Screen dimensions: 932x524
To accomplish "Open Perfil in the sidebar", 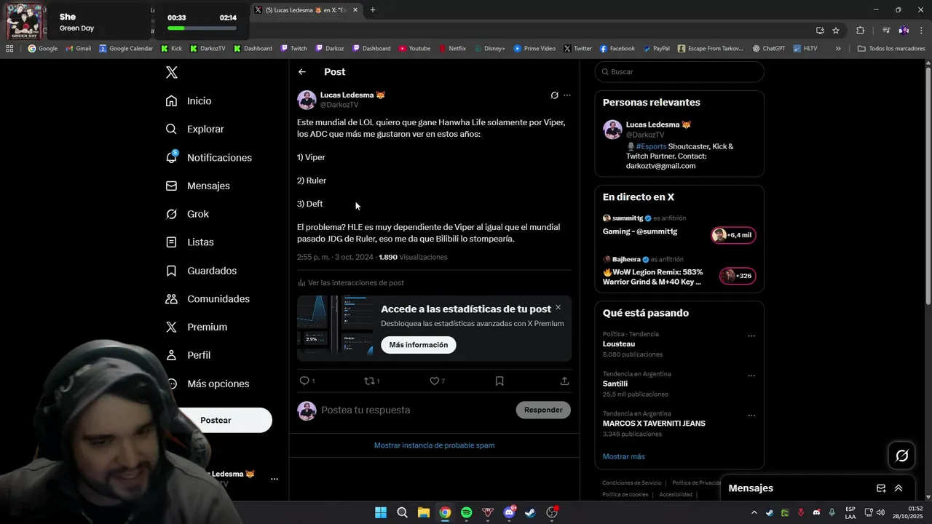I will pyautogui.click(x=189, y=355).
